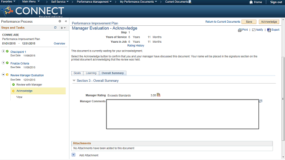Open the Finalize Criteria link

[20, 63]
